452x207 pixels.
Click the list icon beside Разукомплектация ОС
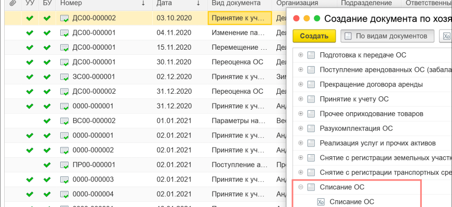click(312, 128)
